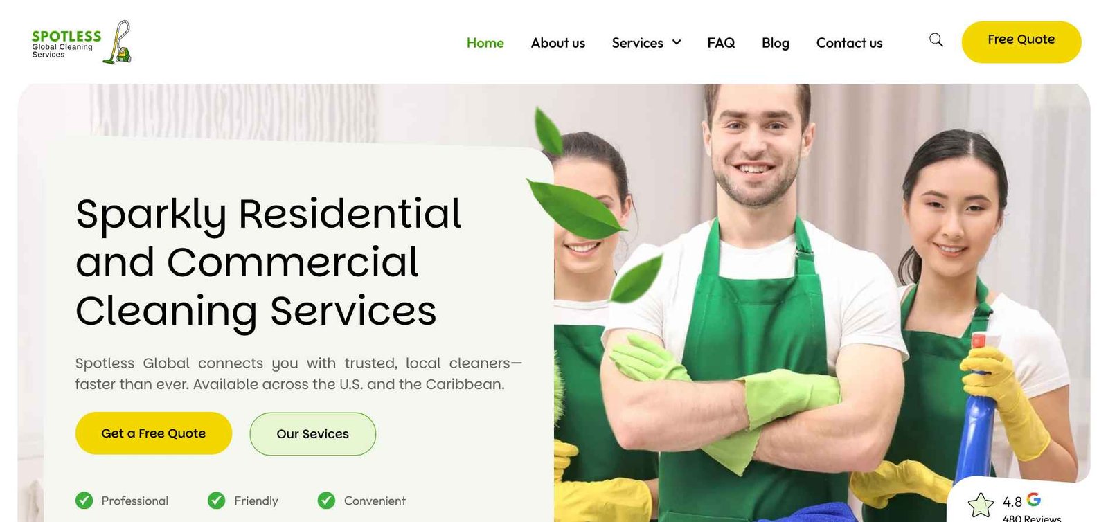
Task: Click the green checkmark beside Convenient
Action: click(x=326, y=501)
